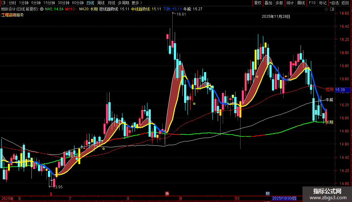Click the red 短期 line label

point(329,90)
